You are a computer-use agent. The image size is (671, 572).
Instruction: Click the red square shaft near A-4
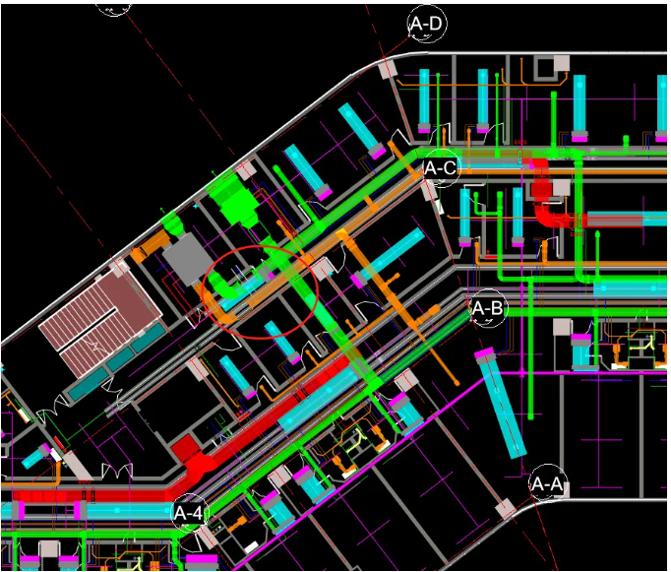[185, 449]
